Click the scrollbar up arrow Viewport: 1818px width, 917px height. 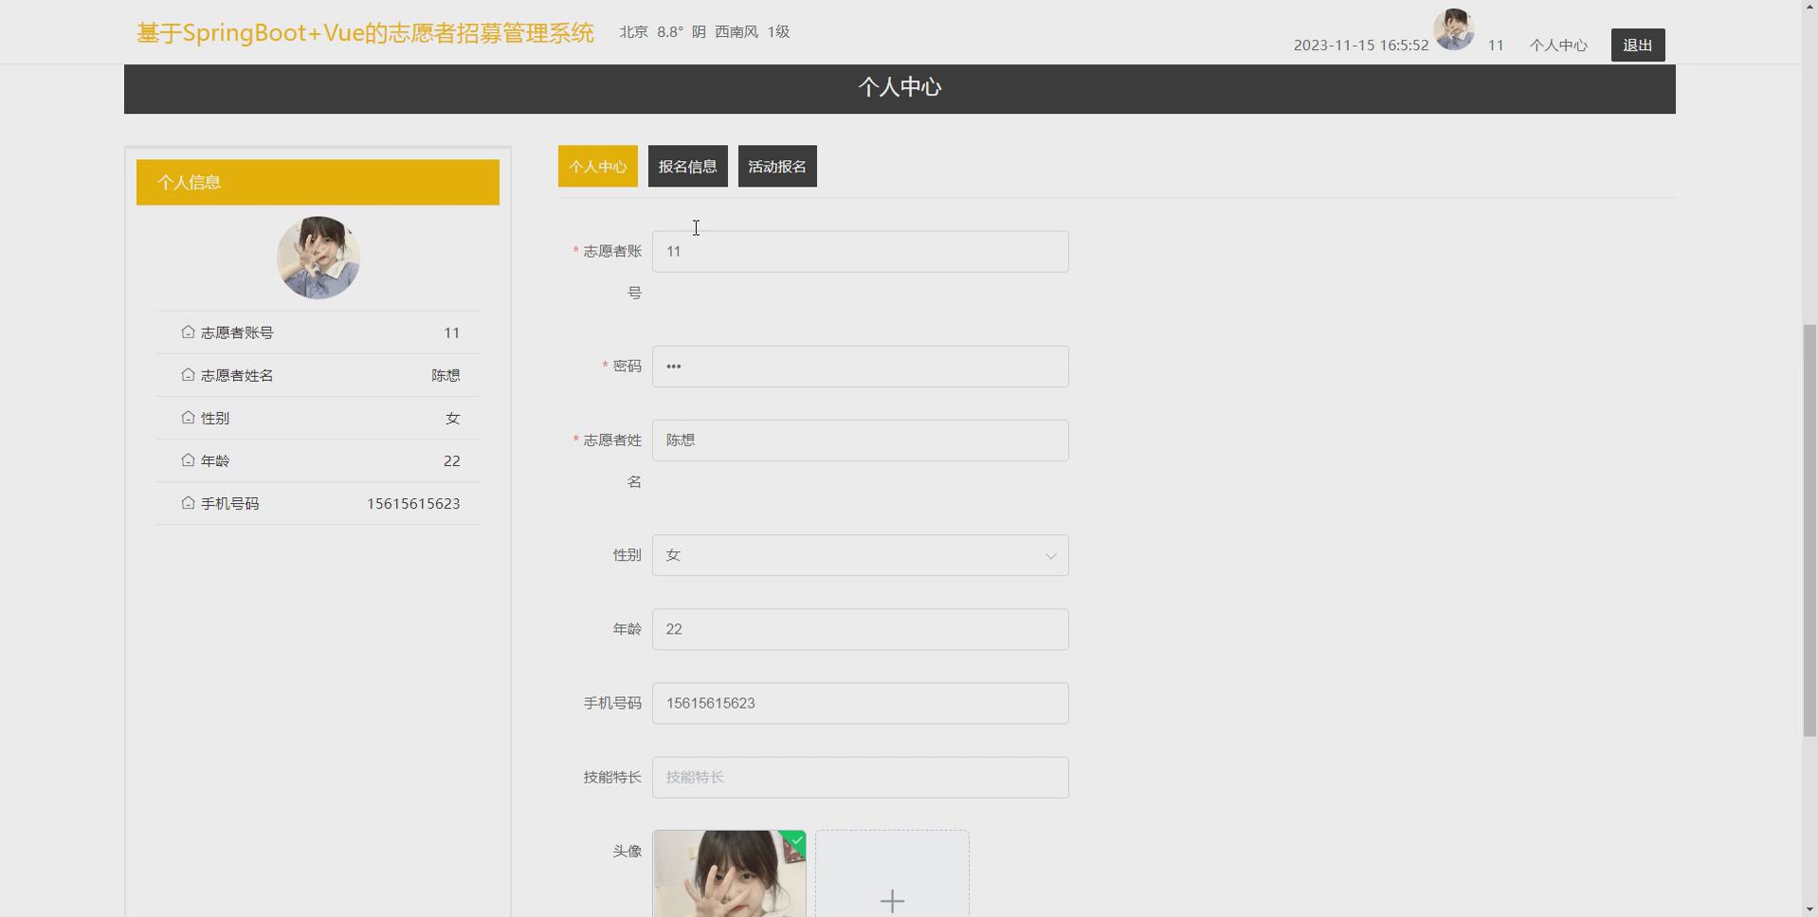click(x=1809, y=8)
